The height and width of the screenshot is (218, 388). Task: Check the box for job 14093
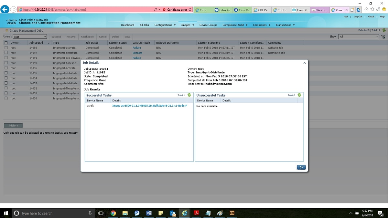coord(6,48)
